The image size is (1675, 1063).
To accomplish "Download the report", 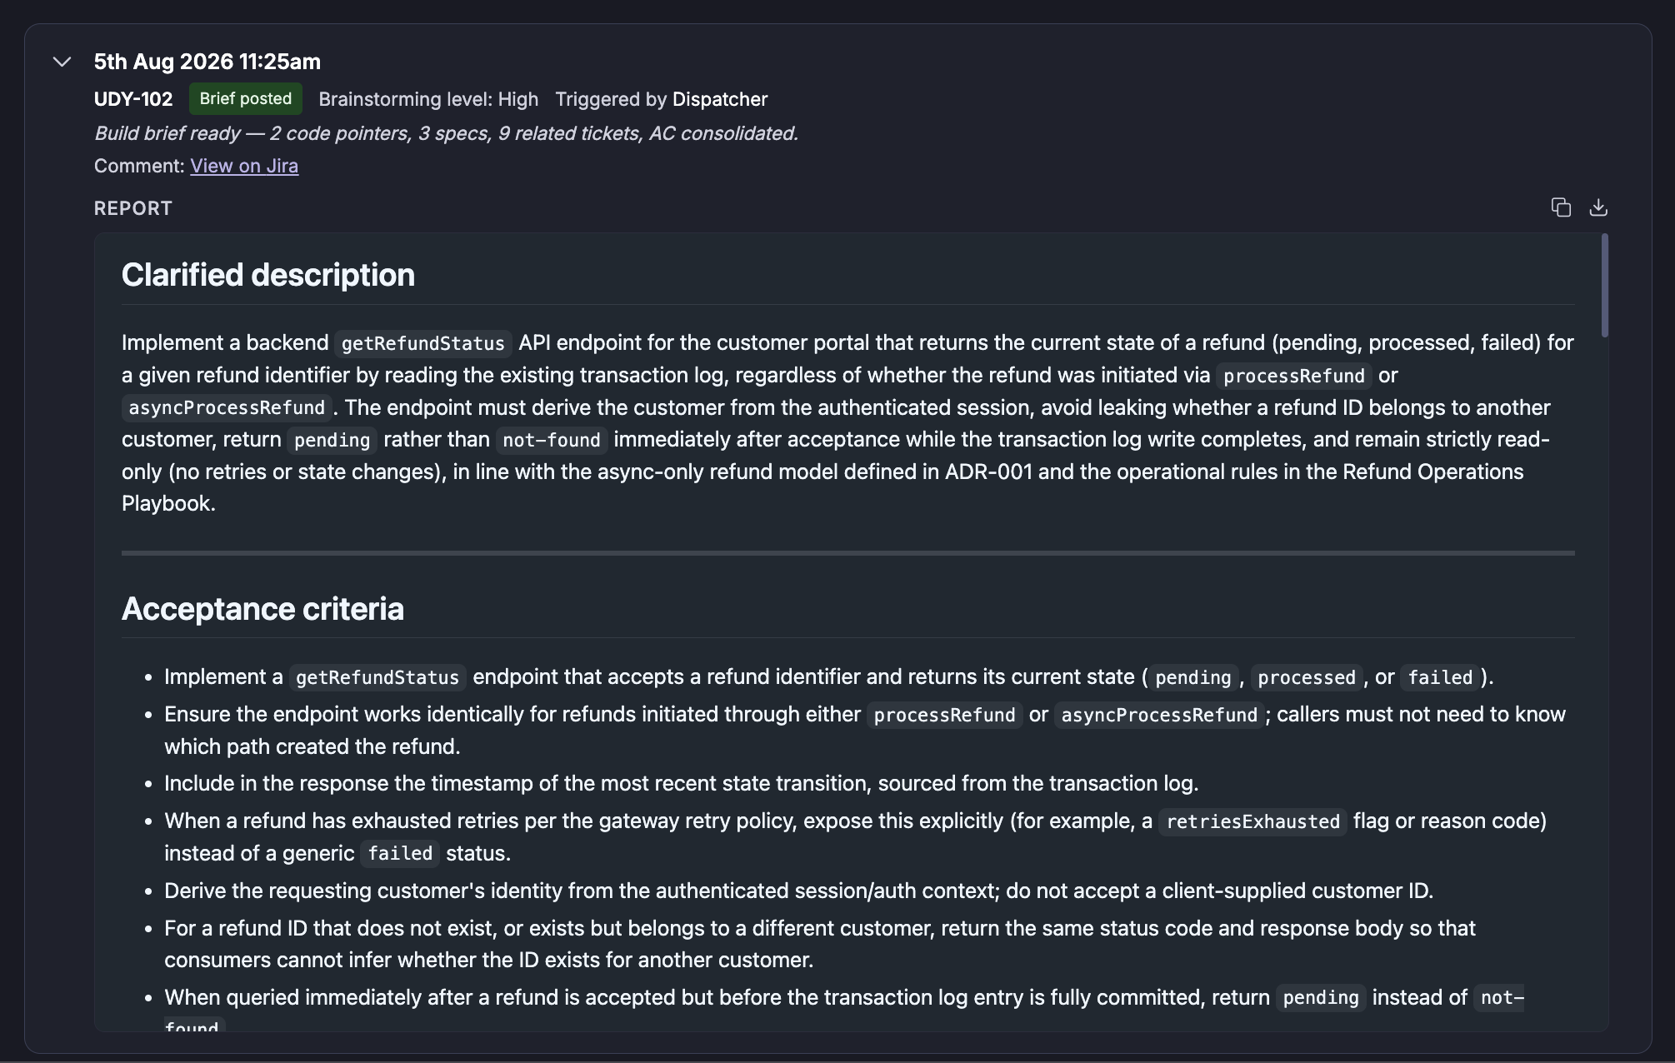I will [1597, 207].
